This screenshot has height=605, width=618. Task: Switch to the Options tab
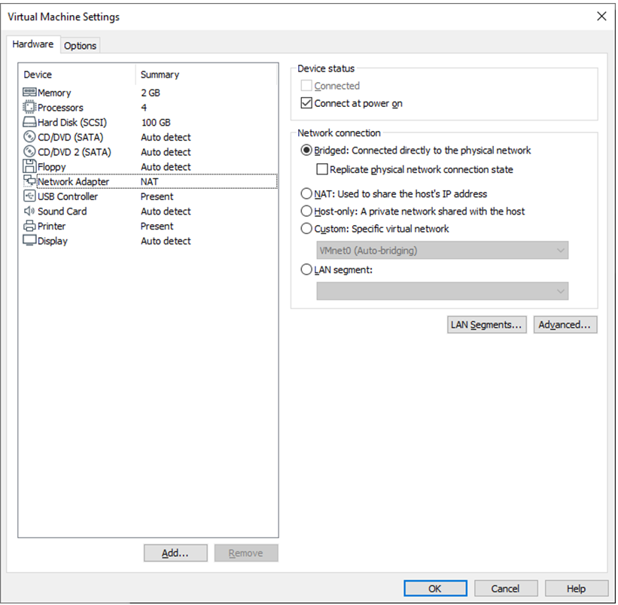tap(80, 46)
